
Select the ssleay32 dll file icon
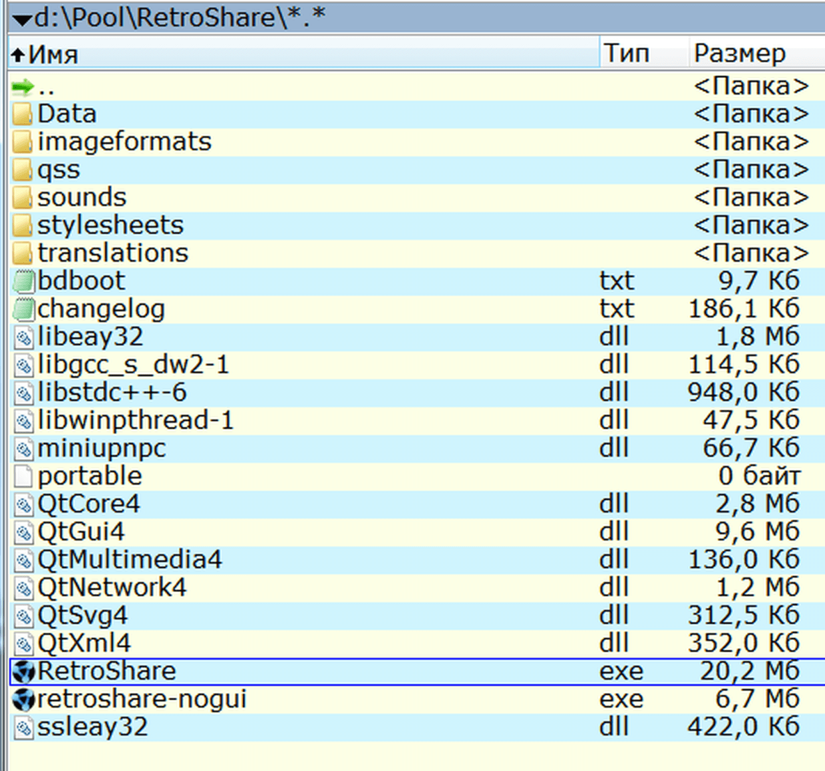23,727
